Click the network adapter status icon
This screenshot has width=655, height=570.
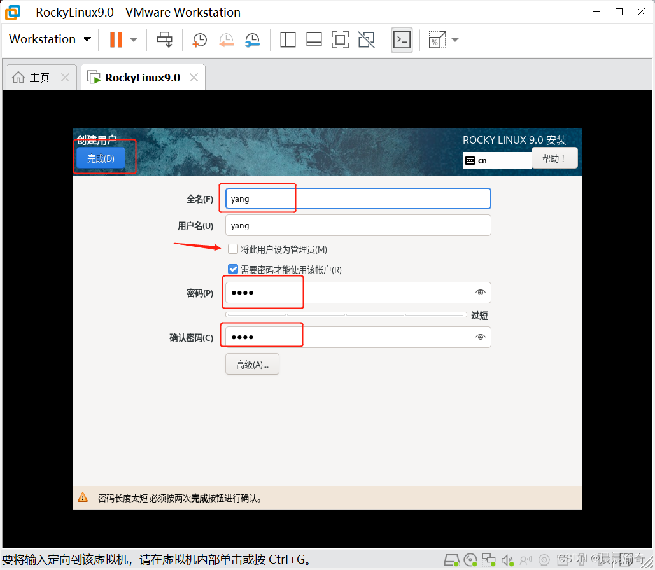[488, 560]
